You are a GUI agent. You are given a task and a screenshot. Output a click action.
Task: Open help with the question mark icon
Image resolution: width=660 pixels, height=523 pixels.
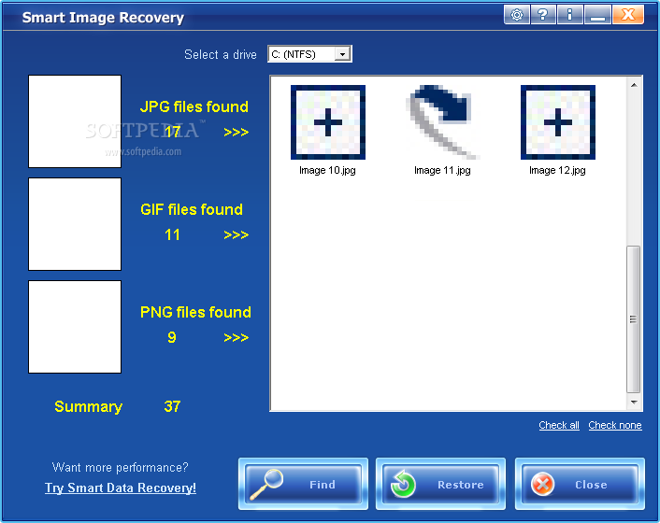pyautogui.click(x=543, y=15)
